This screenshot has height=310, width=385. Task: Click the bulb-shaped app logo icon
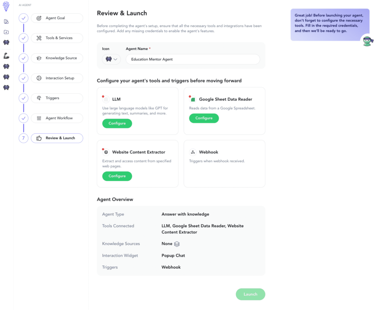click(5, 6)
